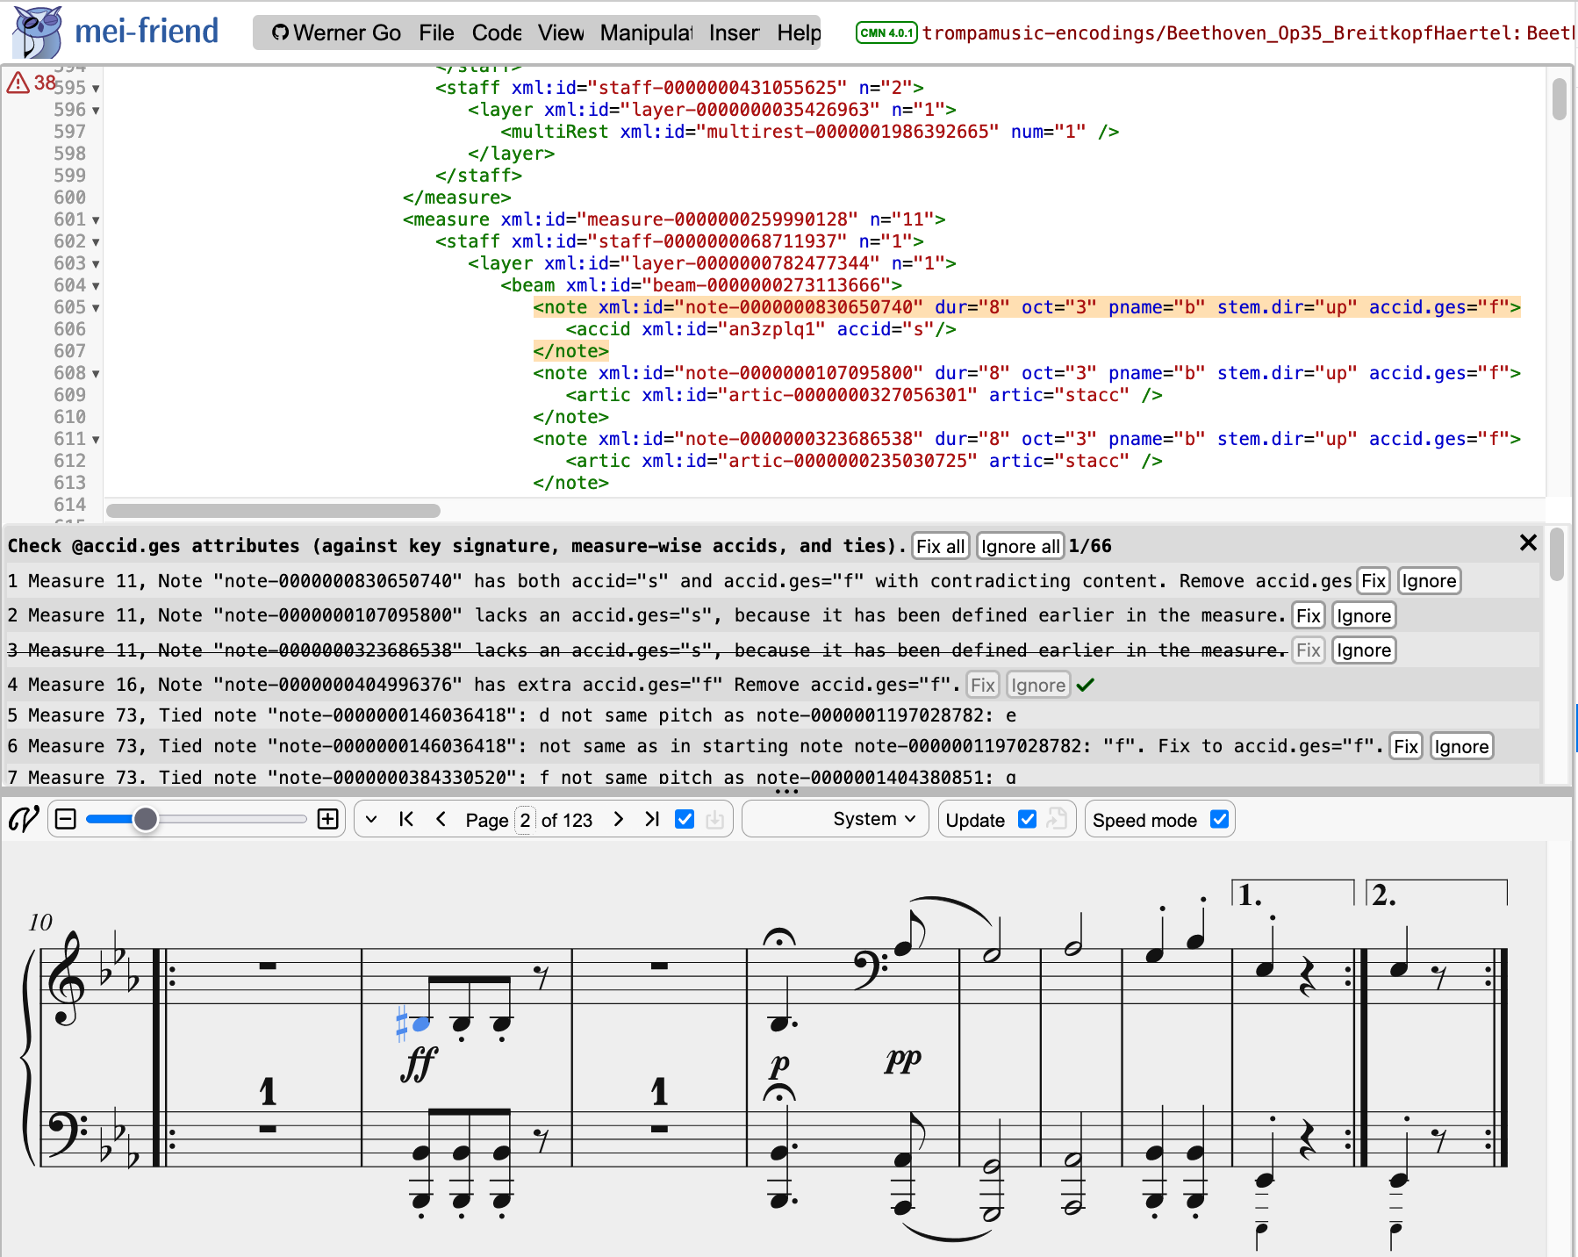Click the zoom in plus icon
Image resolution: width=1578 pixels, height=1257 pixels.
pos(328,819)
